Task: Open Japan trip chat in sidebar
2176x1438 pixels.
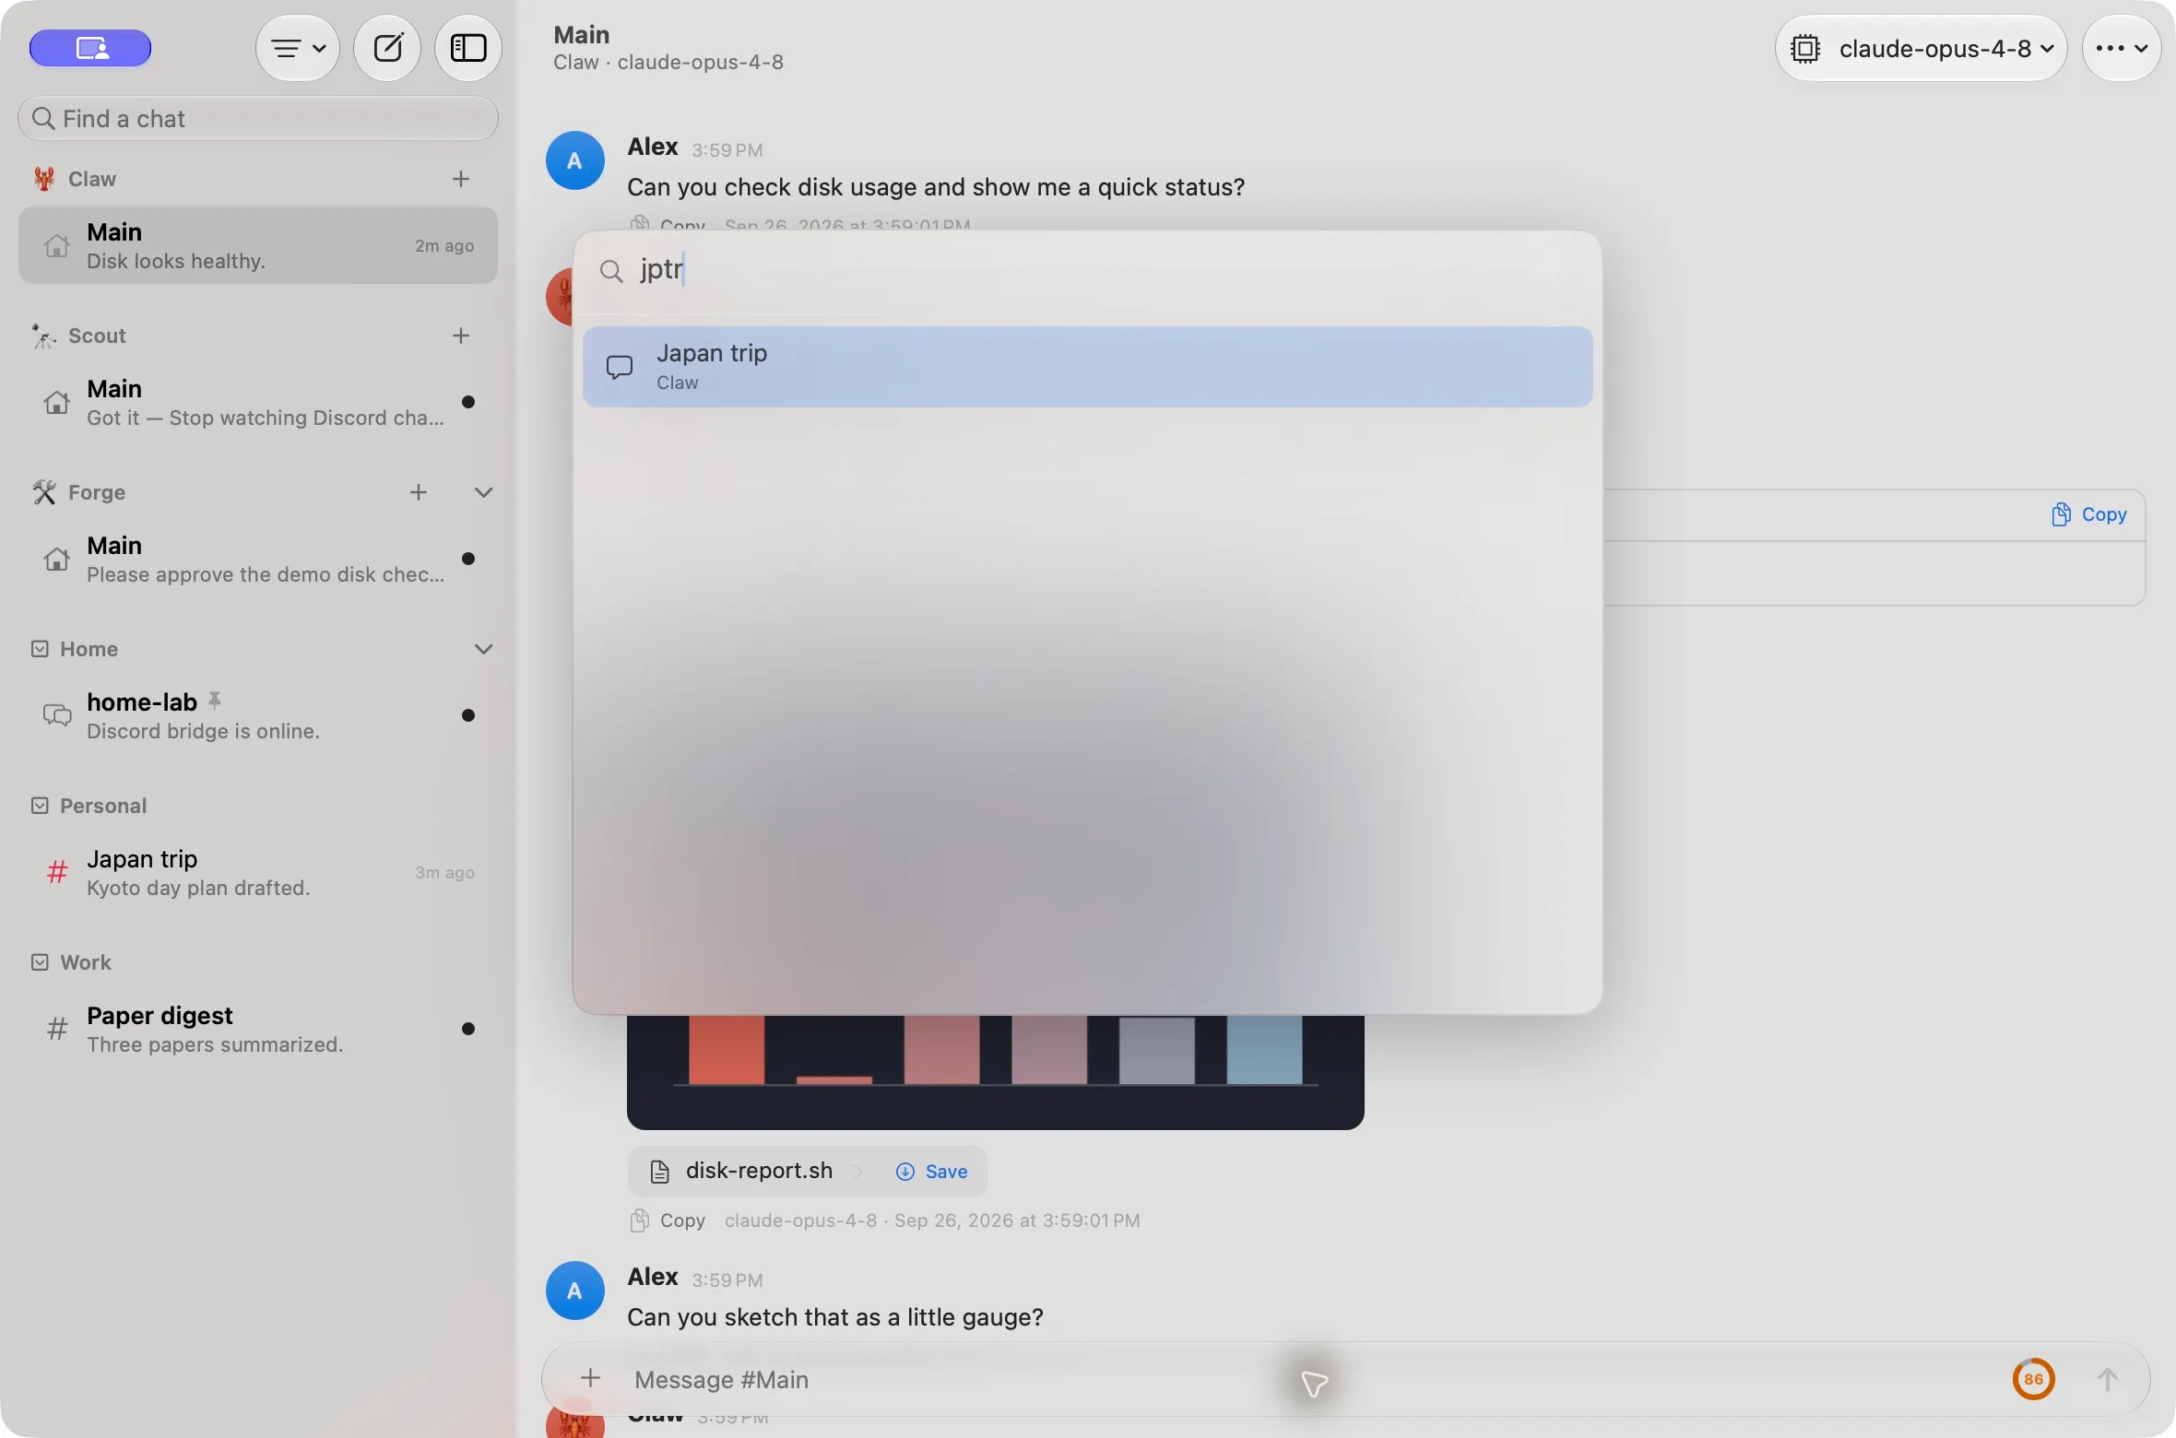Action: tap(258, 872)
